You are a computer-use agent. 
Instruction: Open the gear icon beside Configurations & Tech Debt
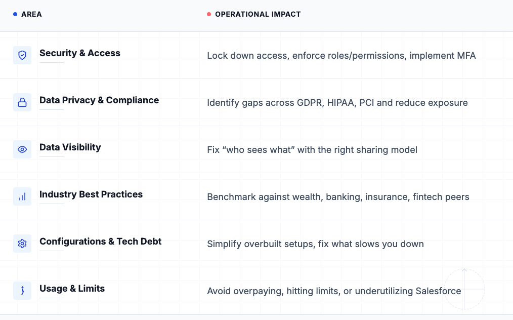coord(22,243)
